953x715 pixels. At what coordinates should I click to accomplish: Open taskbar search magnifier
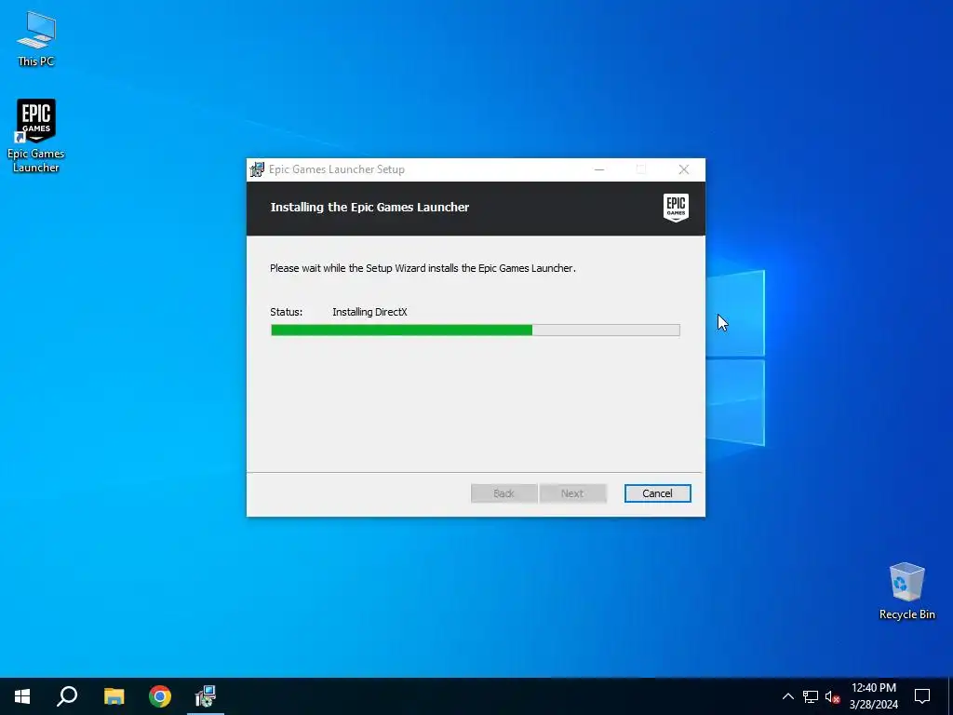tap(67, 696)
